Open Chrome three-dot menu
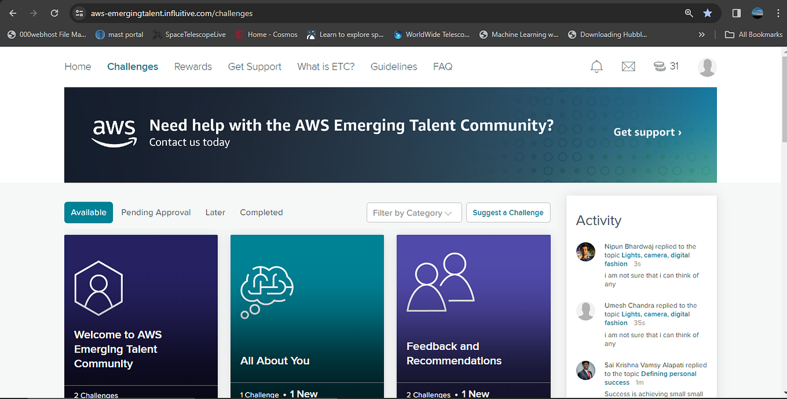Viewport: 787px width, 399px height. click(778, 13)
